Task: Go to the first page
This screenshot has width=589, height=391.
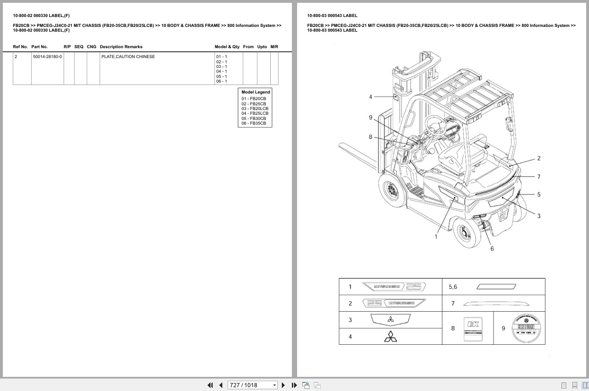Action: coord(210,385)
